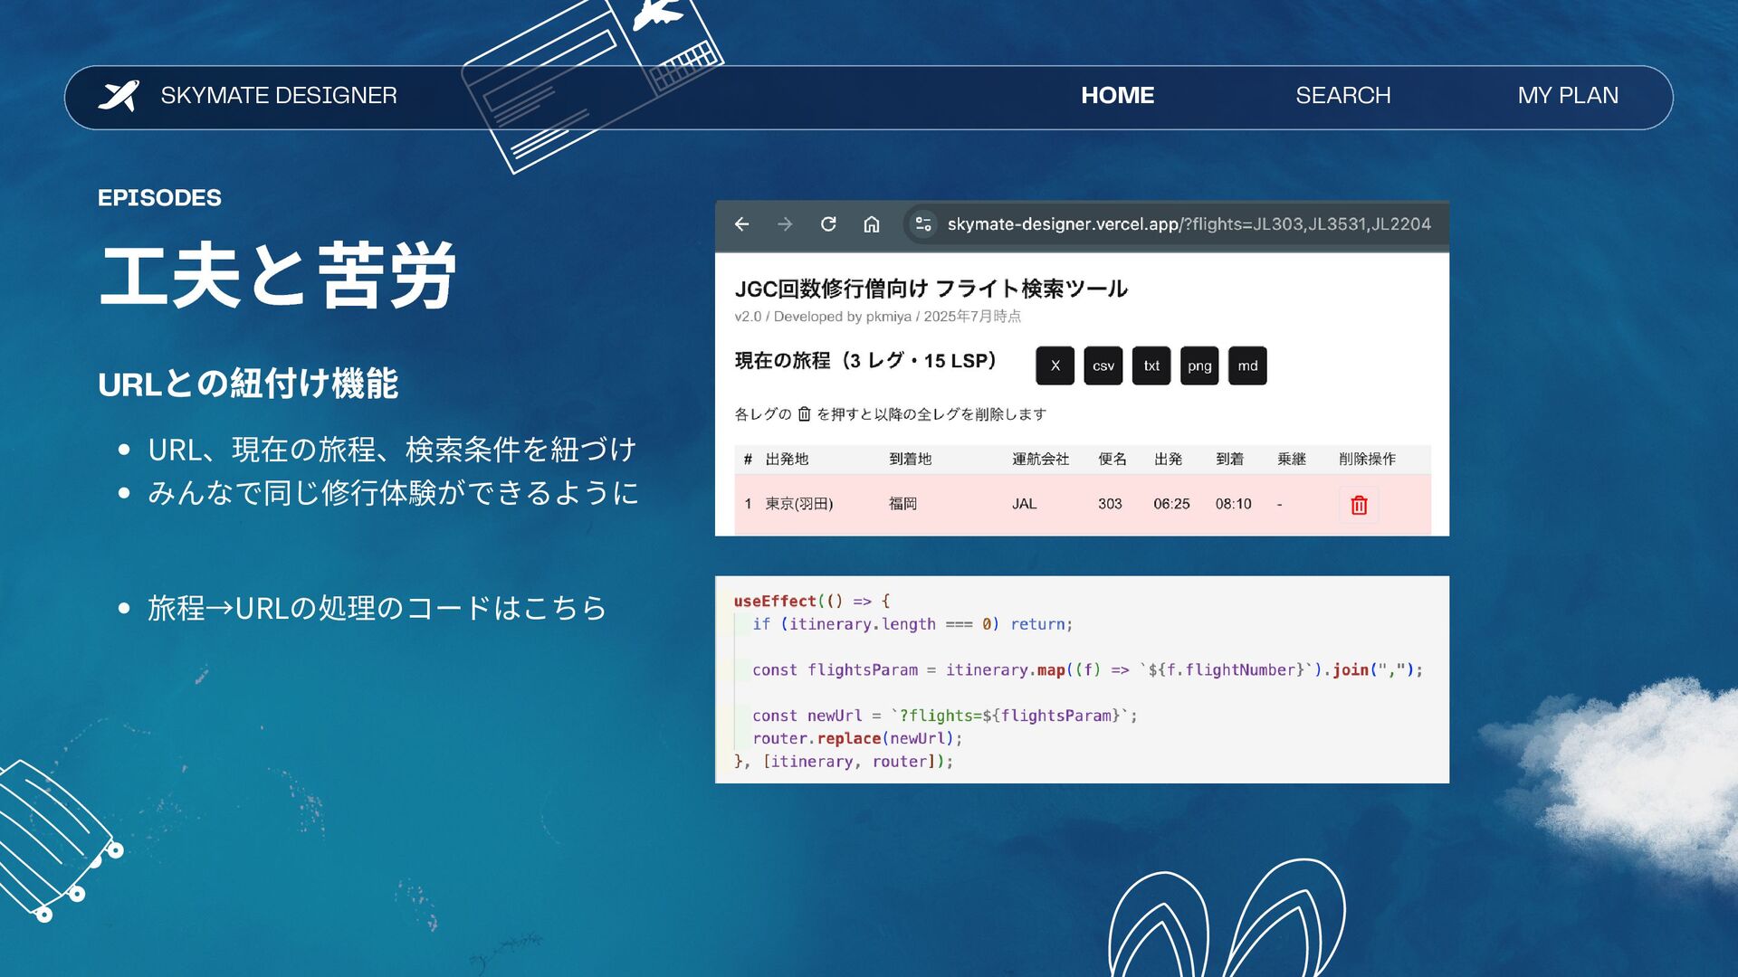
Task: Click flight number 303 cell
Action: (x=1110, y=504)
